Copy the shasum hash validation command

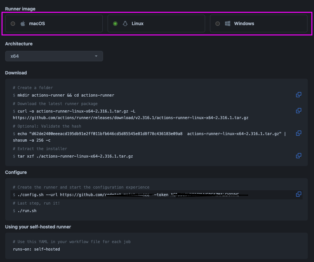click(x=298, y=133)
